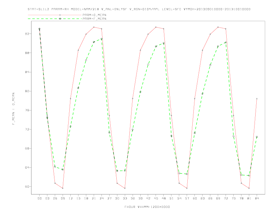Click the PARM=O_MEAN legend label
The image size is (280, 216).
[94, 15]
